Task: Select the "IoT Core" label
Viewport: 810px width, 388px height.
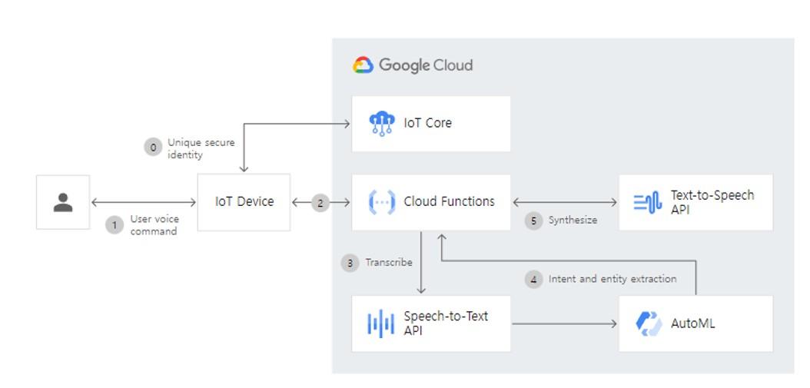Action: (x=428, y=123)
